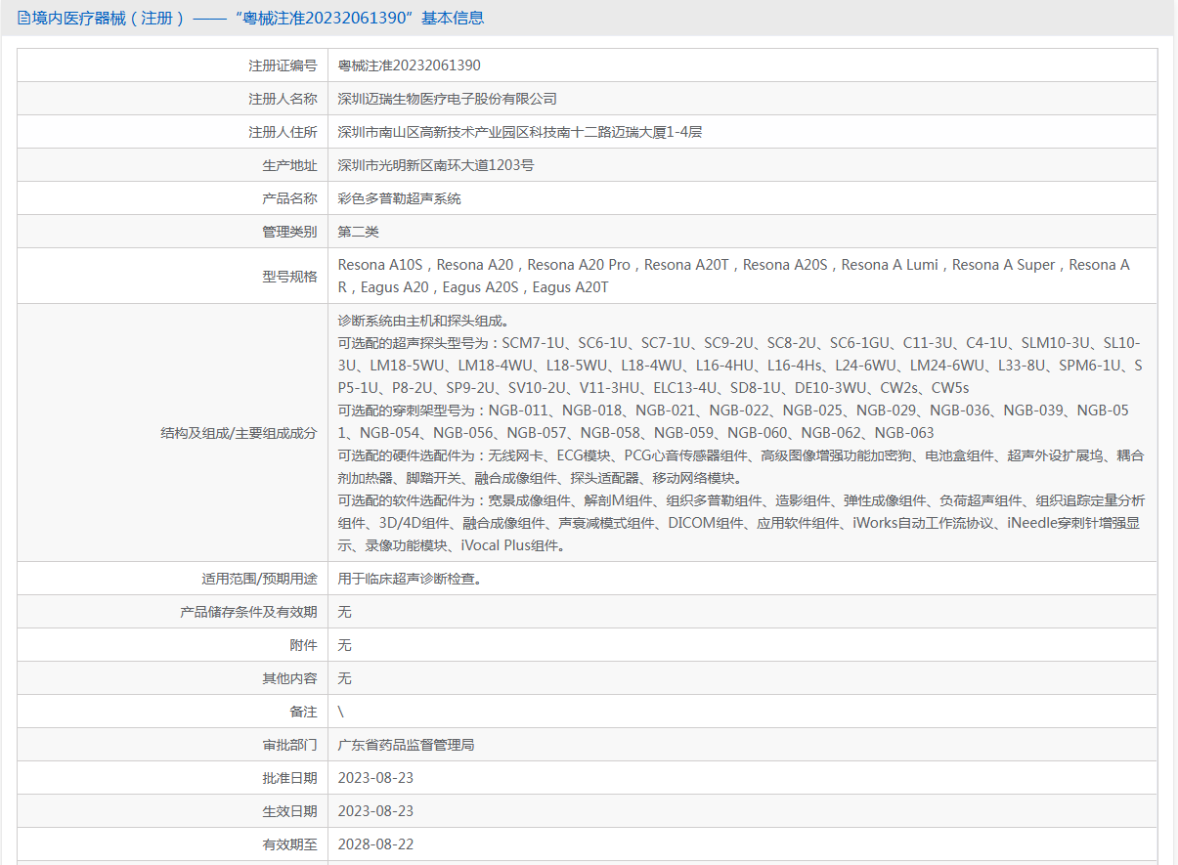Click the label 生效日期

point(290,811)
